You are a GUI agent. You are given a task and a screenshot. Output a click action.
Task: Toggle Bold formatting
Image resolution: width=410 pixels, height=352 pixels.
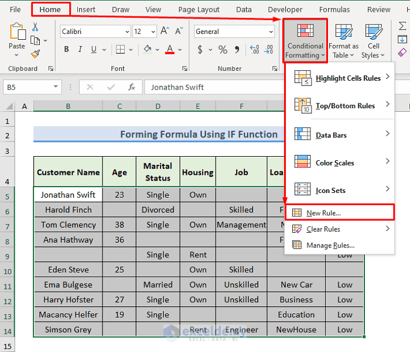point(66,49)
